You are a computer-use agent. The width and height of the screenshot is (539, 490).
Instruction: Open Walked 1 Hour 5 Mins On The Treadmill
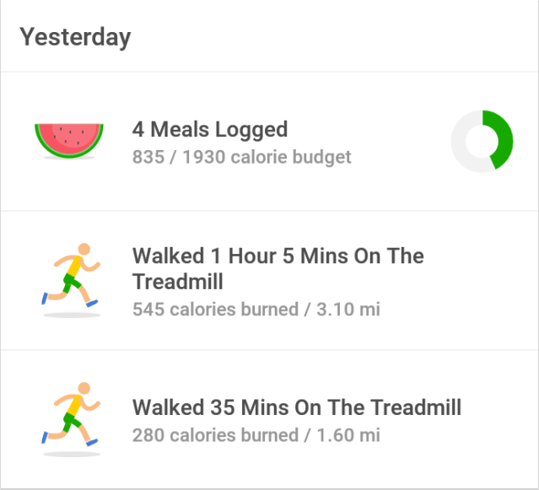(x=278, y=256)
